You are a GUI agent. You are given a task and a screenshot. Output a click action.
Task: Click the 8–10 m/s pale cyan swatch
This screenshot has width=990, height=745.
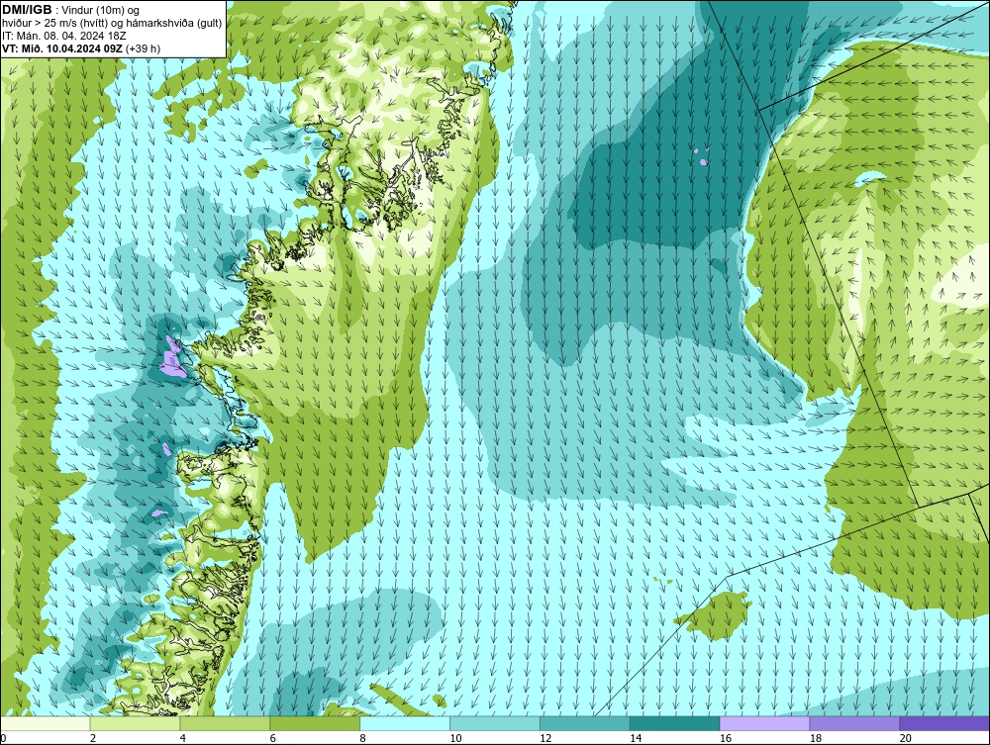coord(405,723)
